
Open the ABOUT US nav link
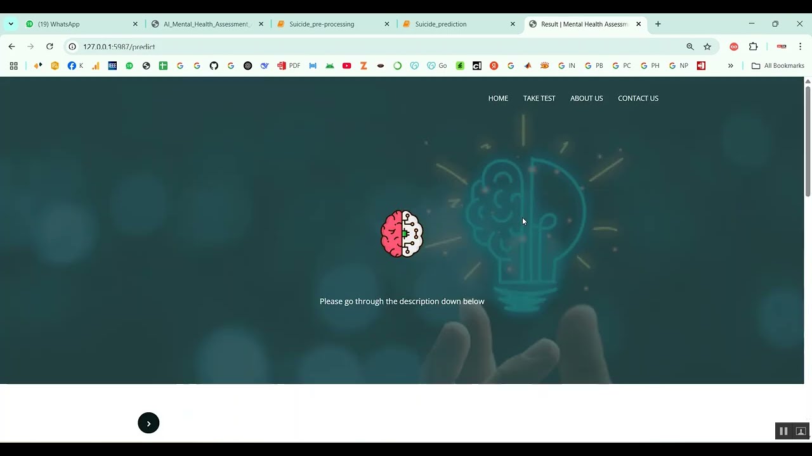[586, 98]
